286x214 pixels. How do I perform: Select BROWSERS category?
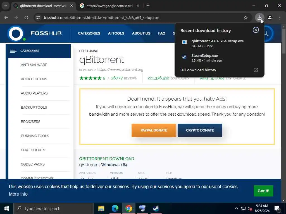click(31, 121)
